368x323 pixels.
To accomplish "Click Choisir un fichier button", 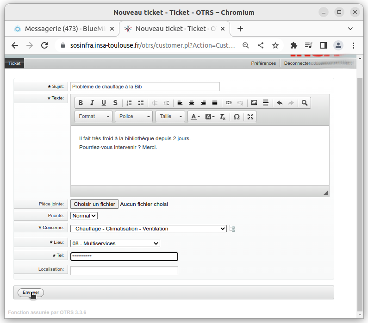I will pyautogui.click(x=94, y=204).
